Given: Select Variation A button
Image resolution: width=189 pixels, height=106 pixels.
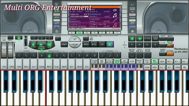Looking at the screenshot, I should pos(42,55).
